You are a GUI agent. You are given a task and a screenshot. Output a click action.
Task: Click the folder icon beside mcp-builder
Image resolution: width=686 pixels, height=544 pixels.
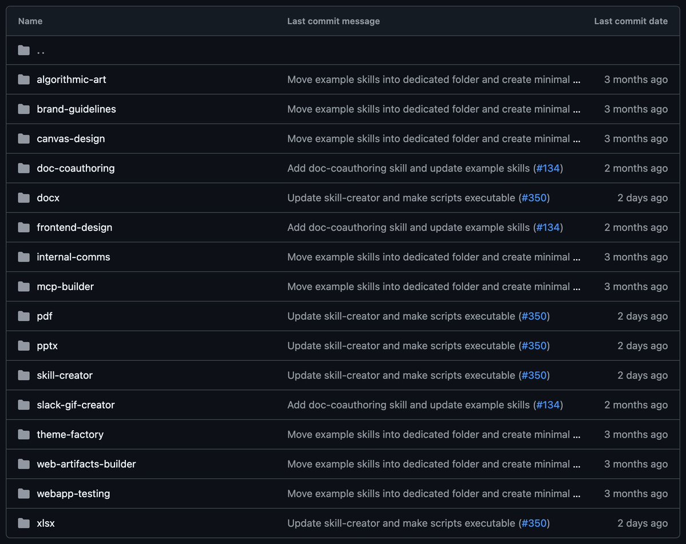(23, 287)
